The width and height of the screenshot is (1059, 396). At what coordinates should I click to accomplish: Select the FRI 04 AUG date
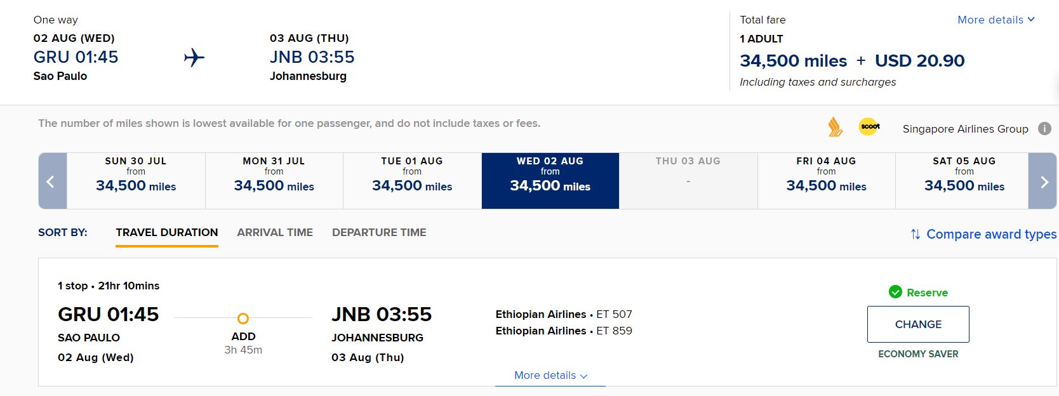(x=826, y=181)
